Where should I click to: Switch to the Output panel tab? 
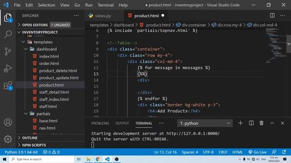pos(122,123)
